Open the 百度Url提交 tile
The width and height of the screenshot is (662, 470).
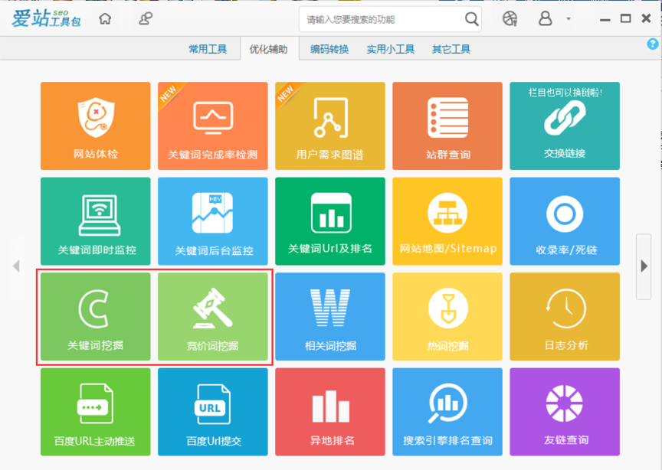click(213, 412)
